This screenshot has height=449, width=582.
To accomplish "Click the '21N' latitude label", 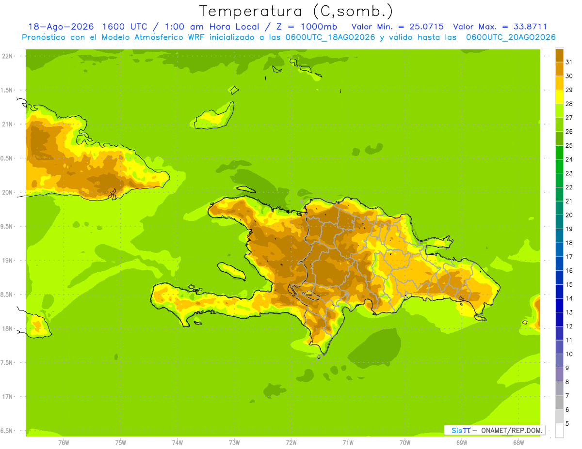I will click(7, 124).
